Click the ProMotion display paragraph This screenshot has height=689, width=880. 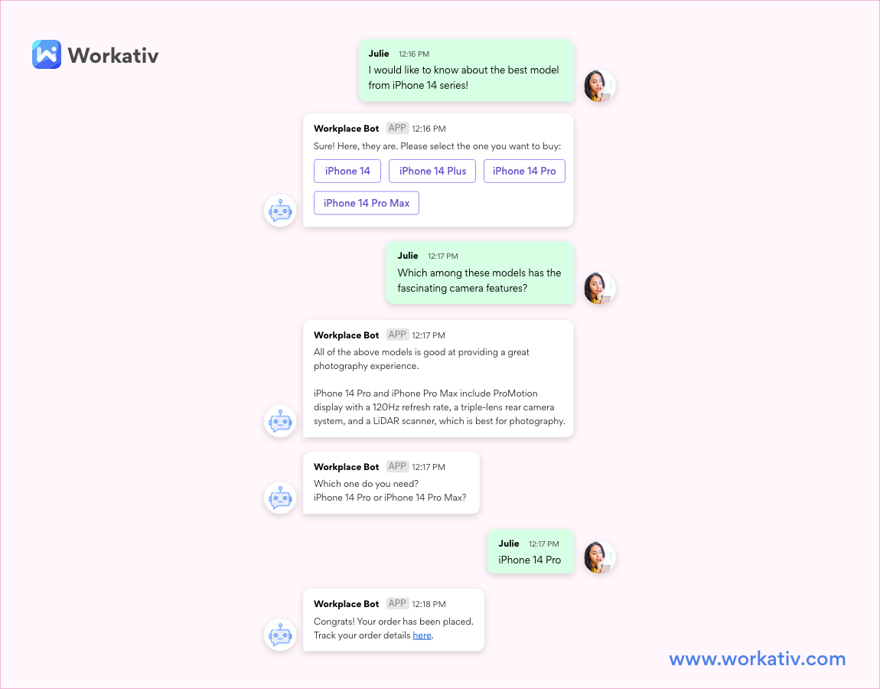point(439,407)
